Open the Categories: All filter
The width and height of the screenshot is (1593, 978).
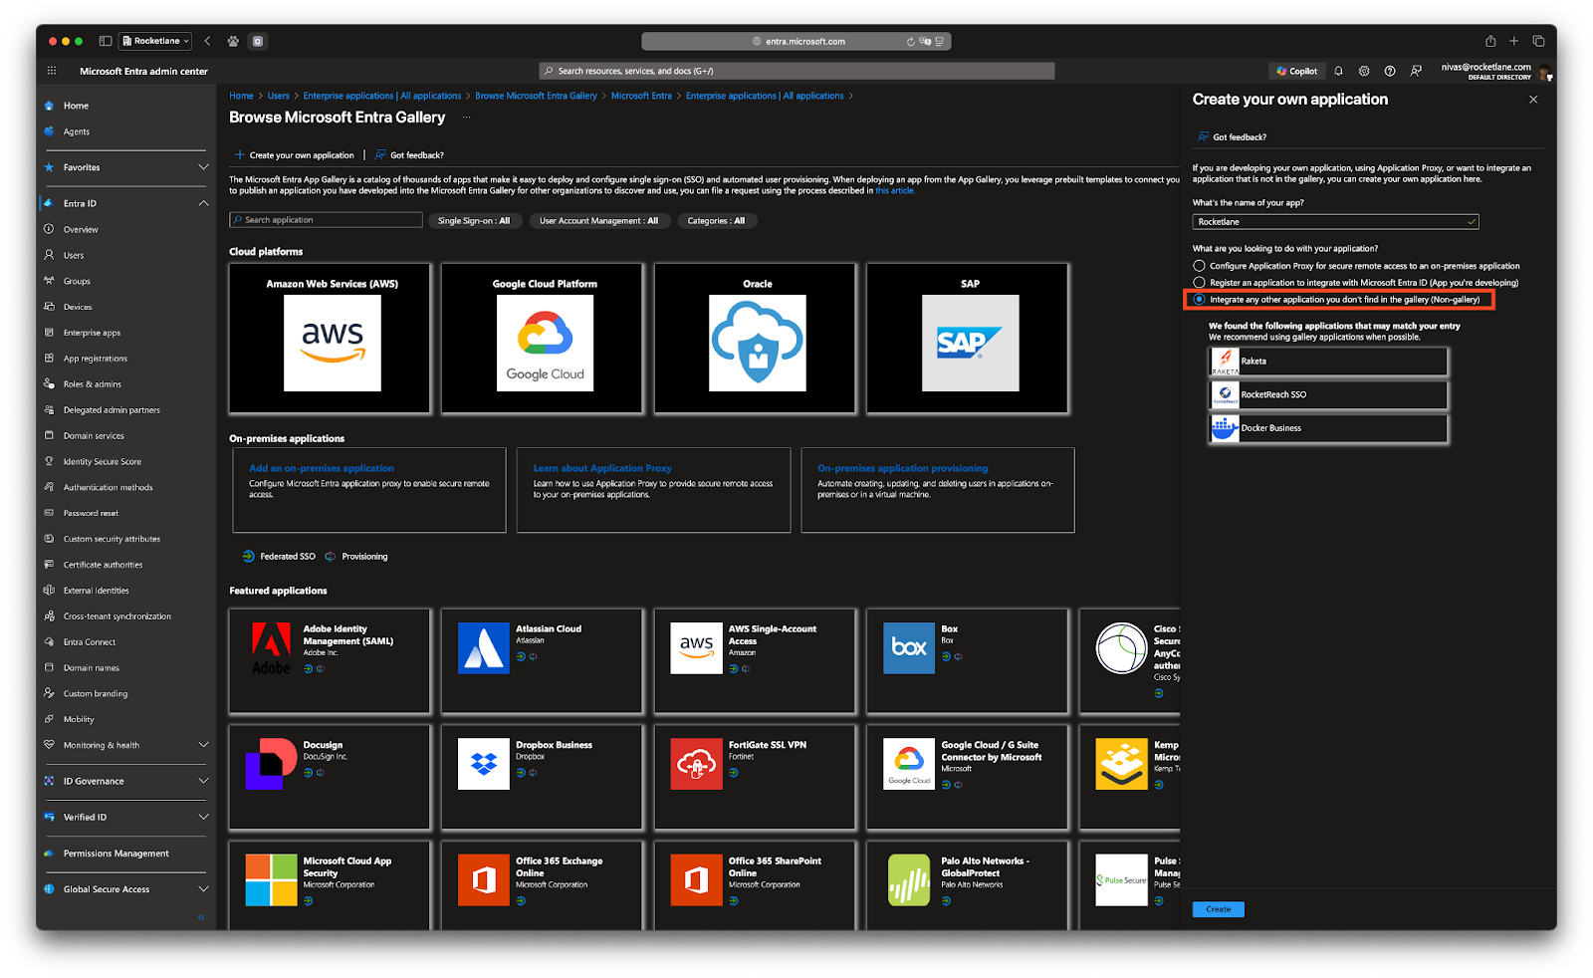pos(716,221)
